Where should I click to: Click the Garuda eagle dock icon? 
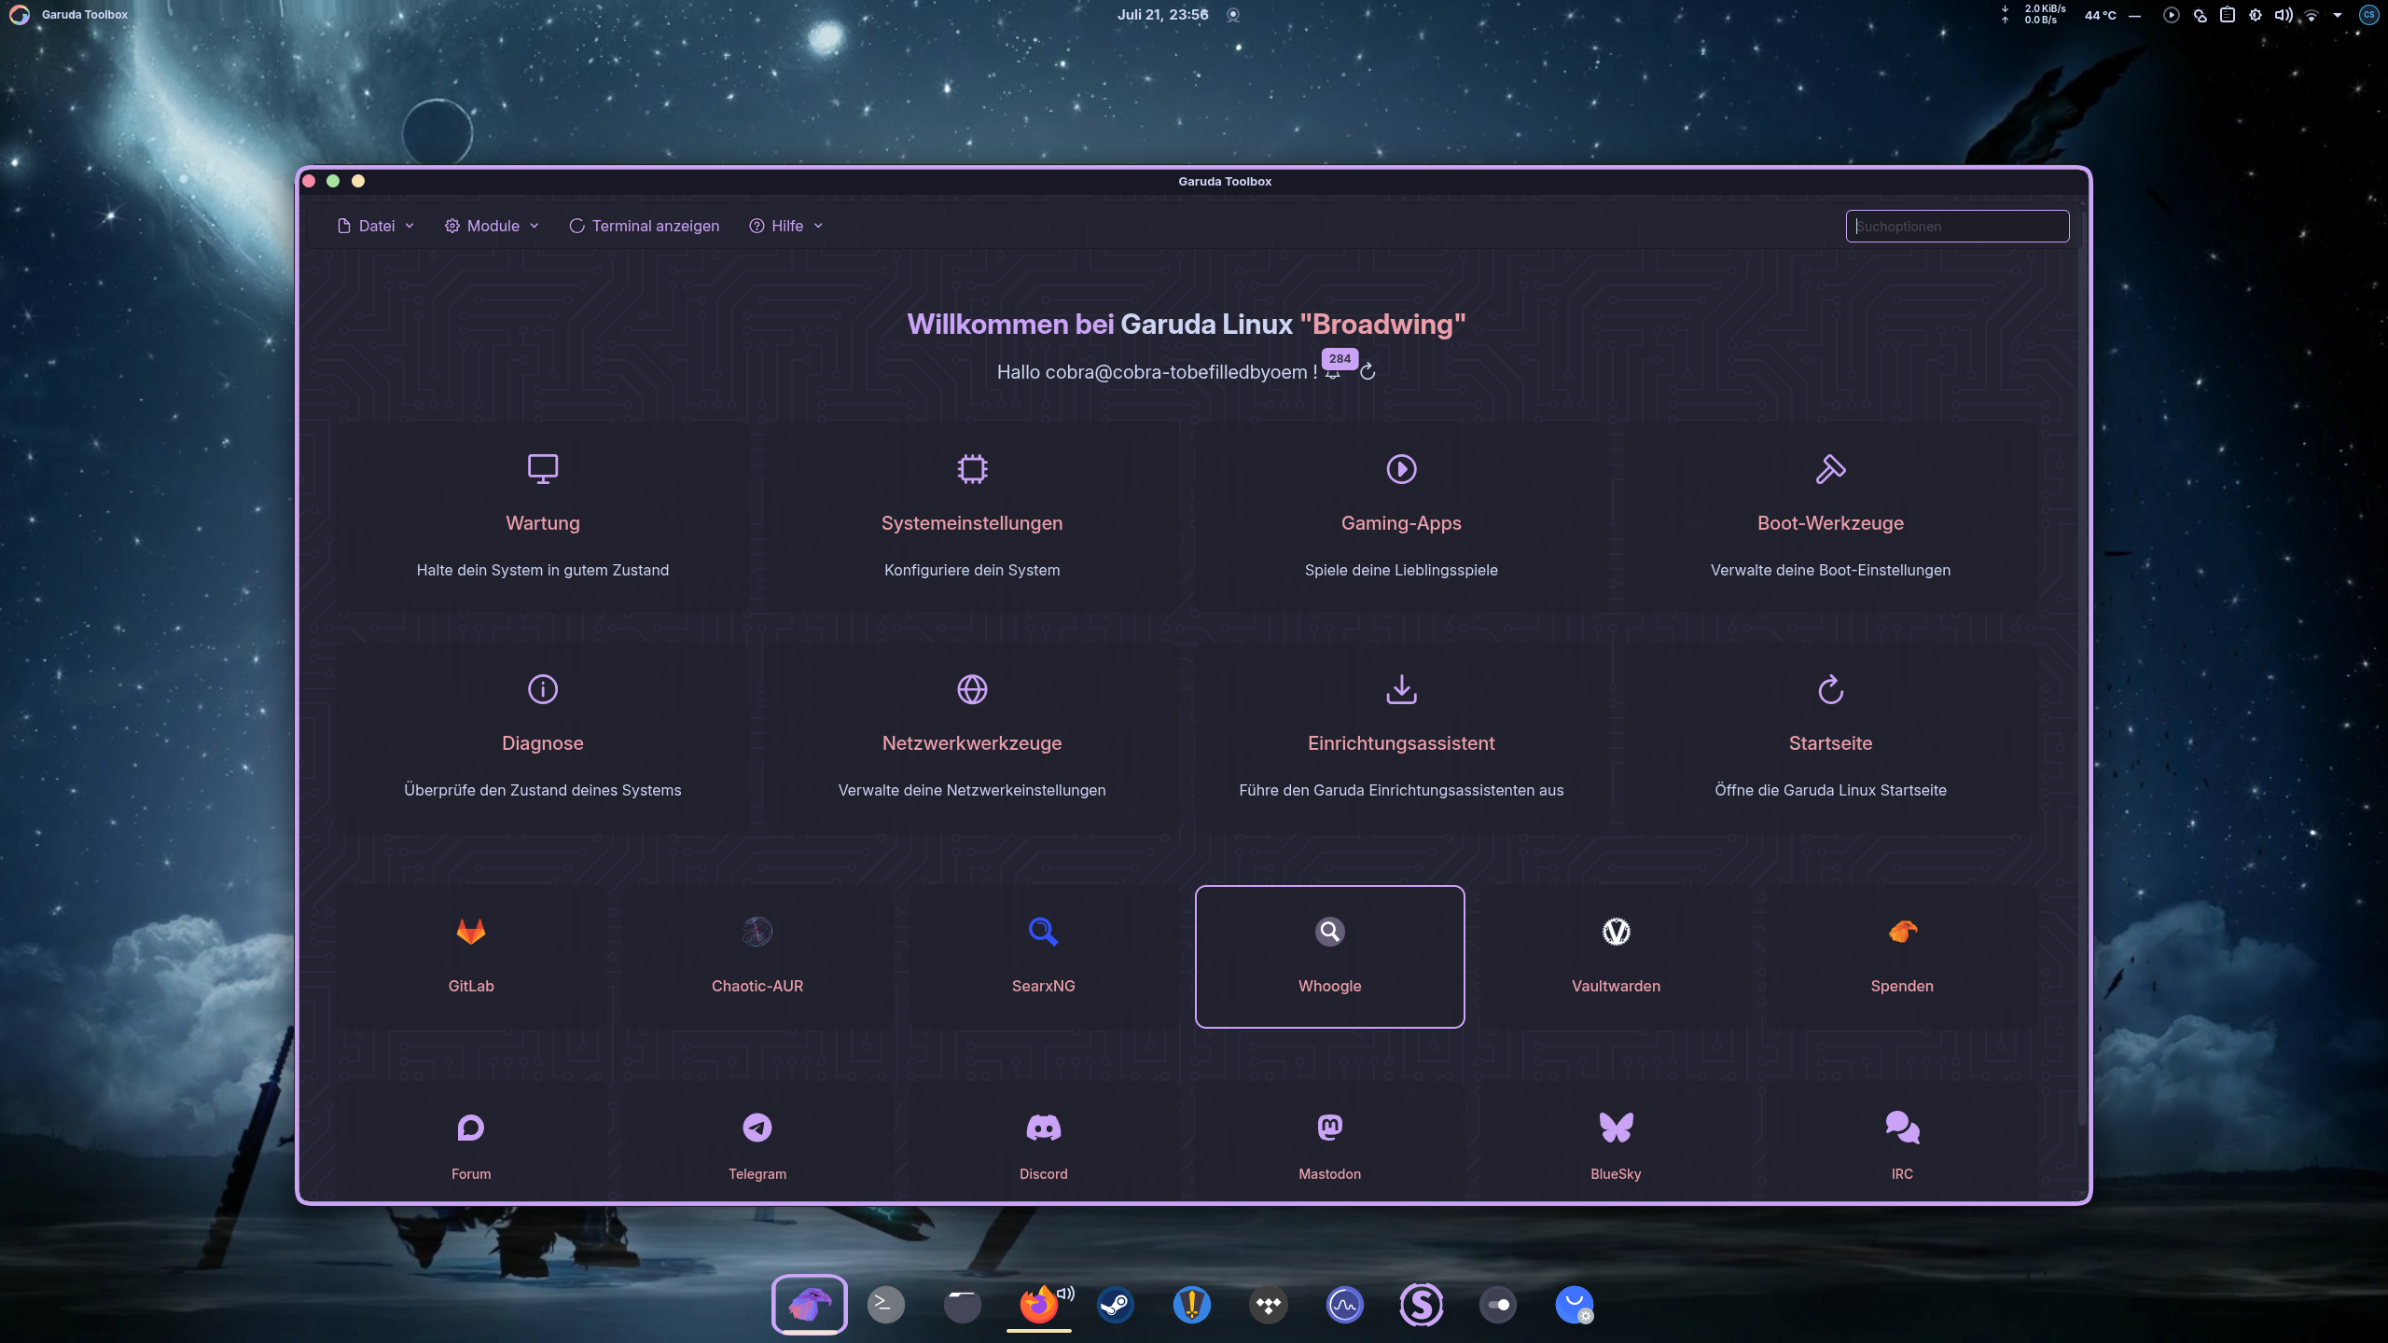pos(809,1304)
